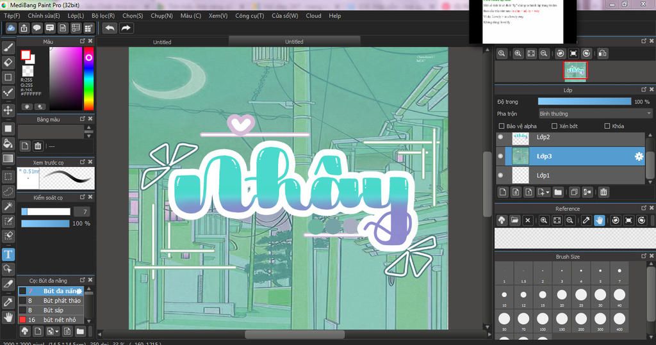Image resolution: width=656 pixels, height=345 pixels.
Task: Enable the Xén bớt checkbox
Action: 554,126
